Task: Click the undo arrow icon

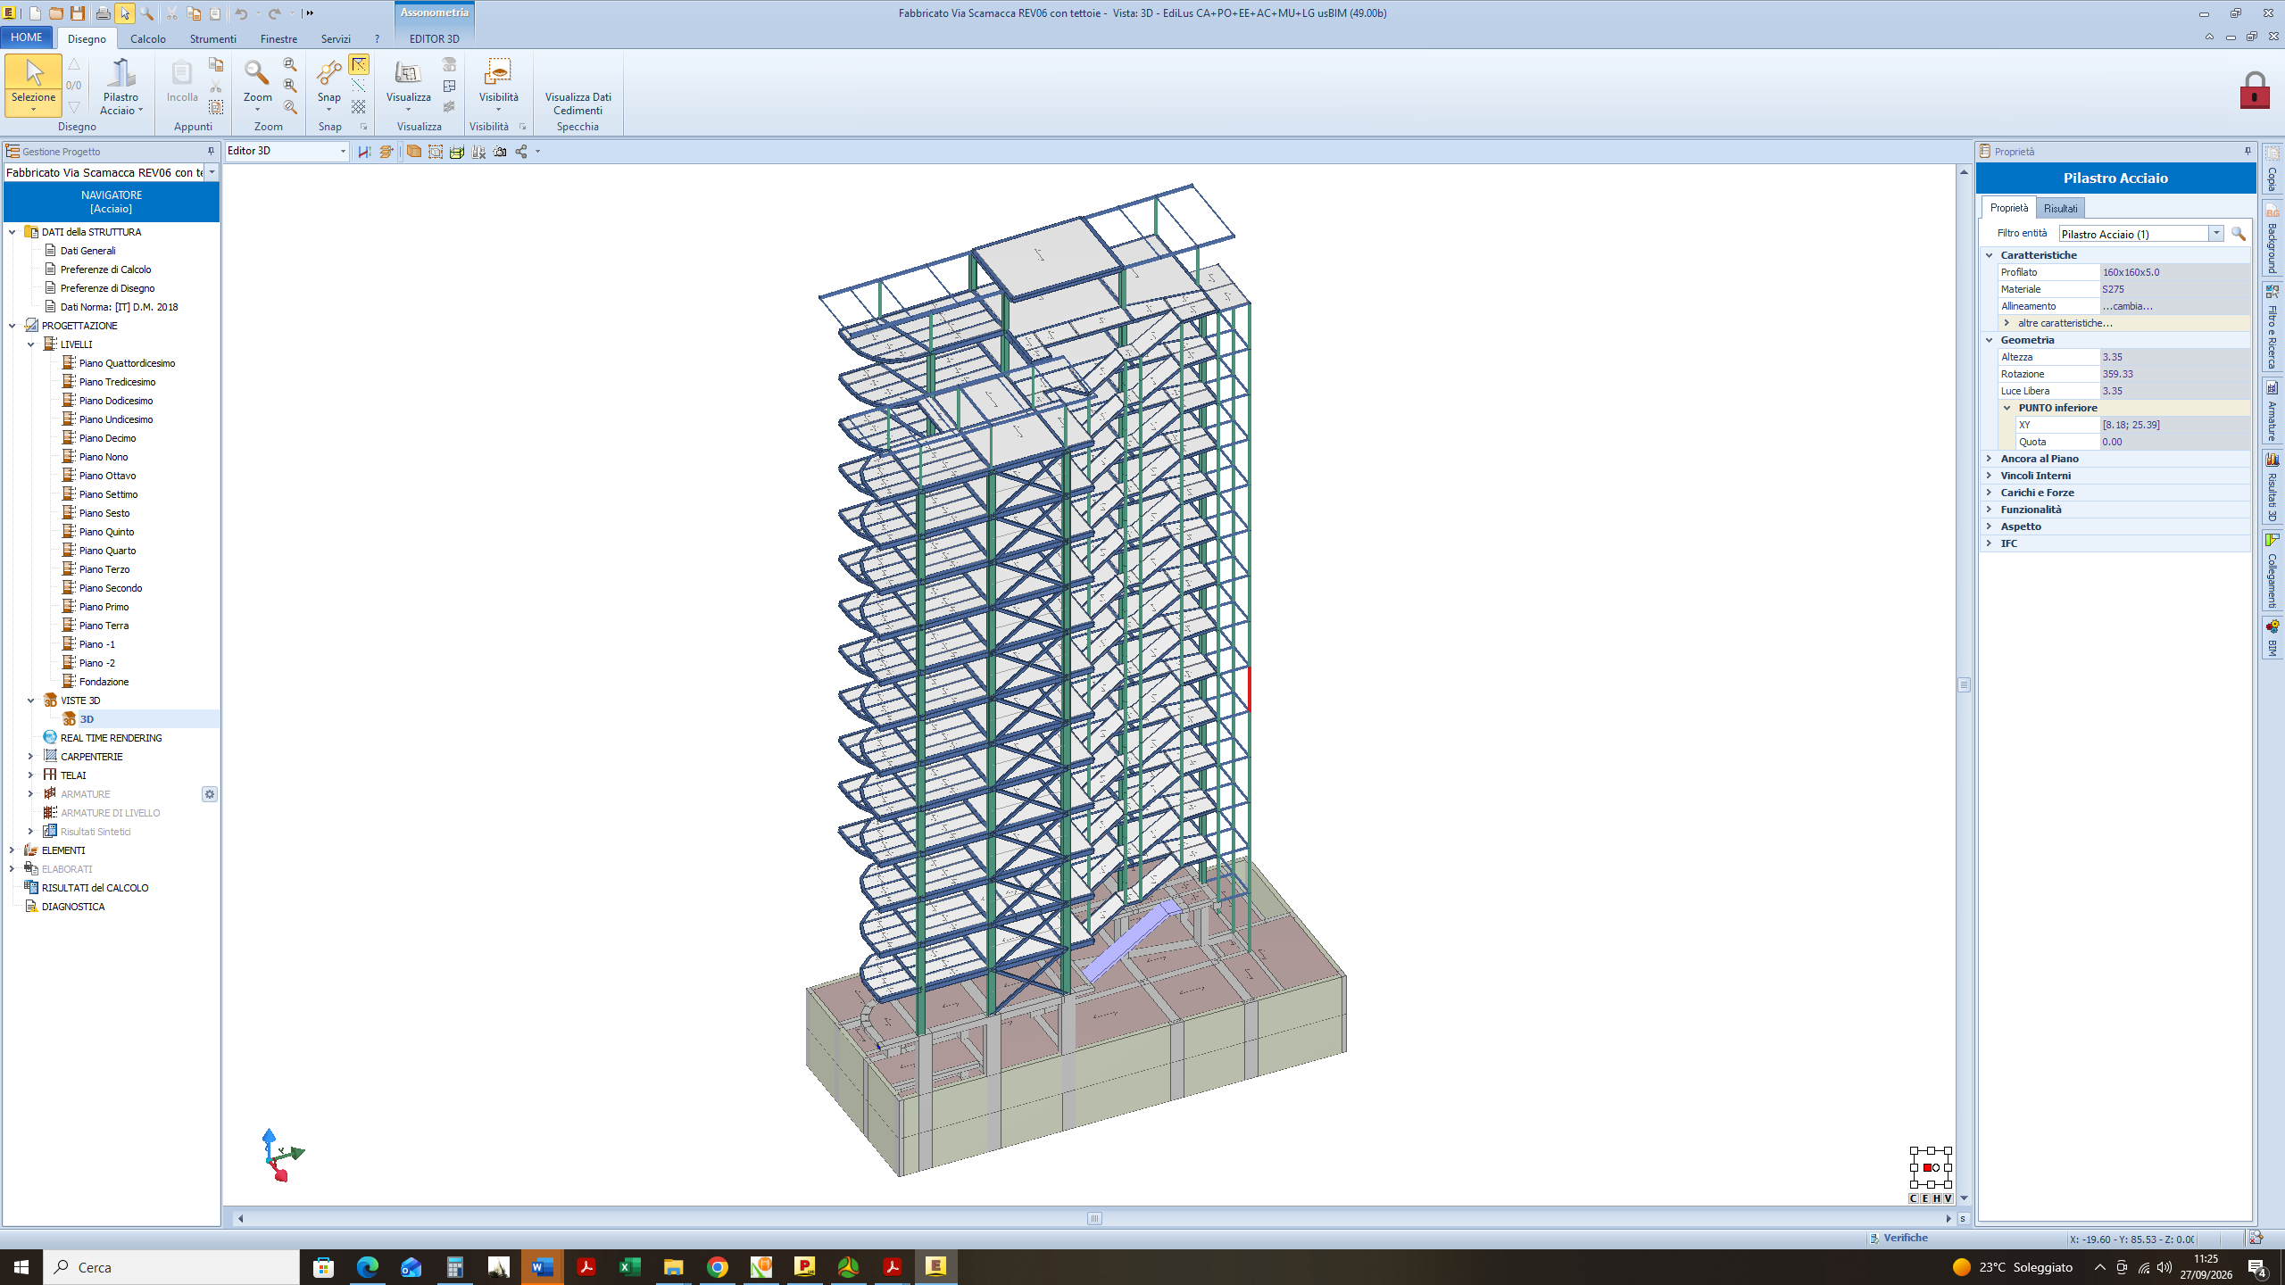Action: click(x=241, y=13)
